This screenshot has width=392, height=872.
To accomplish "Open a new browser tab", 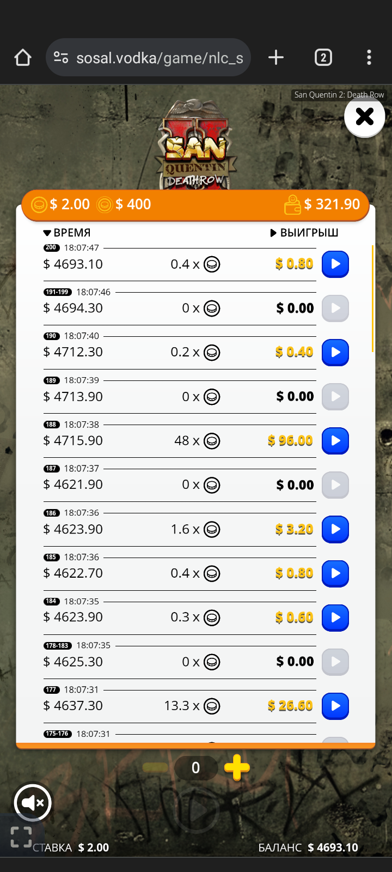I will tap(276, 57).
